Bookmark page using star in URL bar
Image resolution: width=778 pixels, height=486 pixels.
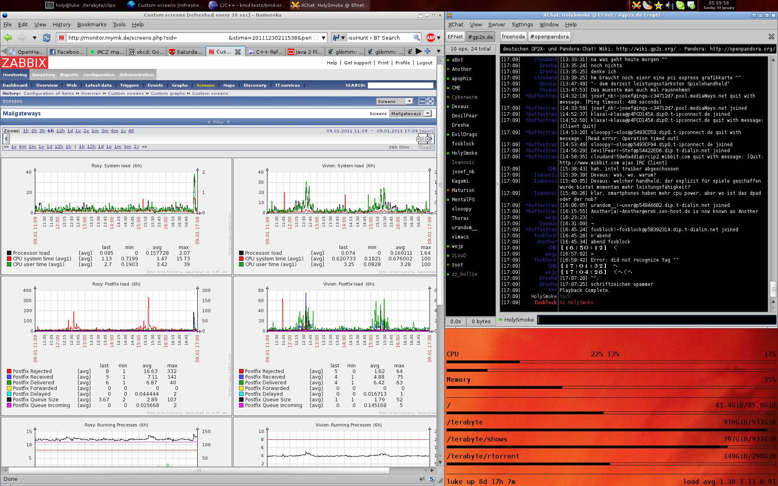click(316, 38)
